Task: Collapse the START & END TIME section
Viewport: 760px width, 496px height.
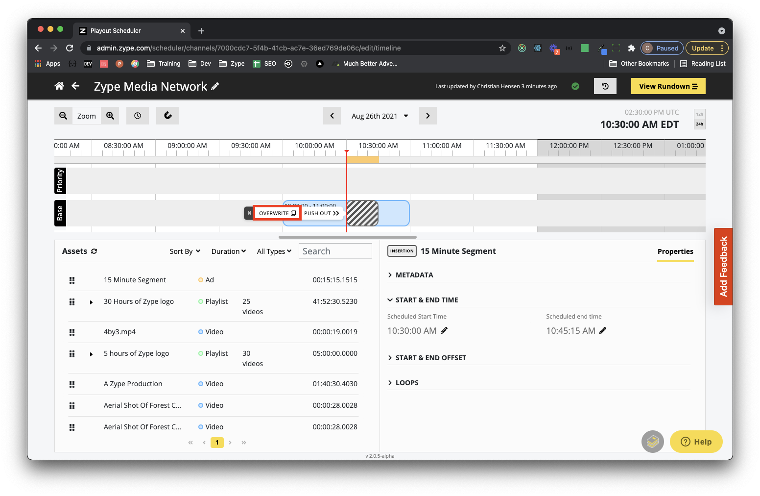Action: pos(423,300)
